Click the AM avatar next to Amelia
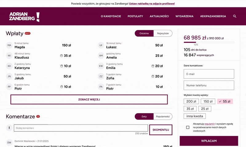This screenshot has width=246, height=147. [x=101, y=56]
